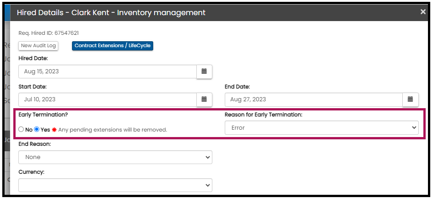433x198 pixels.
Task: Click the Hired Date field showing Aug 15, 2023
Action: [x=107, y=71]
